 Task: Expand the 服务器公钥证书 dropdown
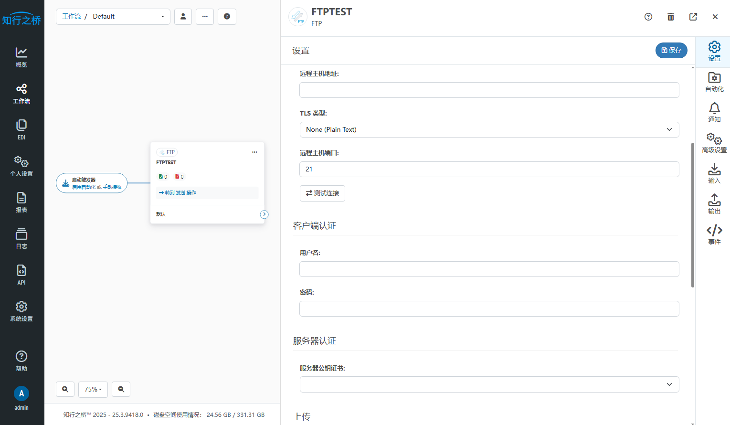pyautogui.click(x=489, y=384)
